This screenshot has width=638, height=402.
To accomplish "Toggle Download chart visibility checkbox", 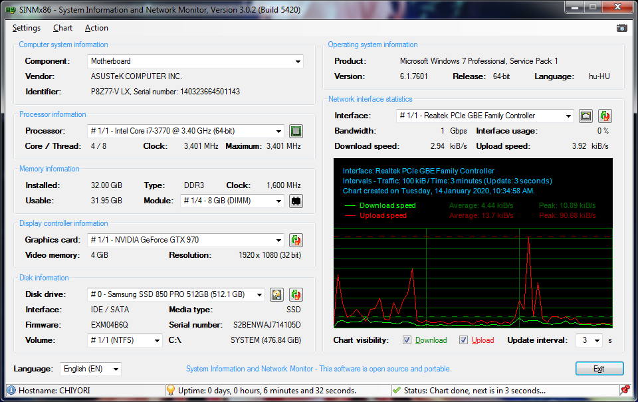I will tap(407, 340).
